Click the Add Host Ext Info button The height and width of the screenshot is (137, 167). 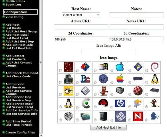tap(108, 128)
